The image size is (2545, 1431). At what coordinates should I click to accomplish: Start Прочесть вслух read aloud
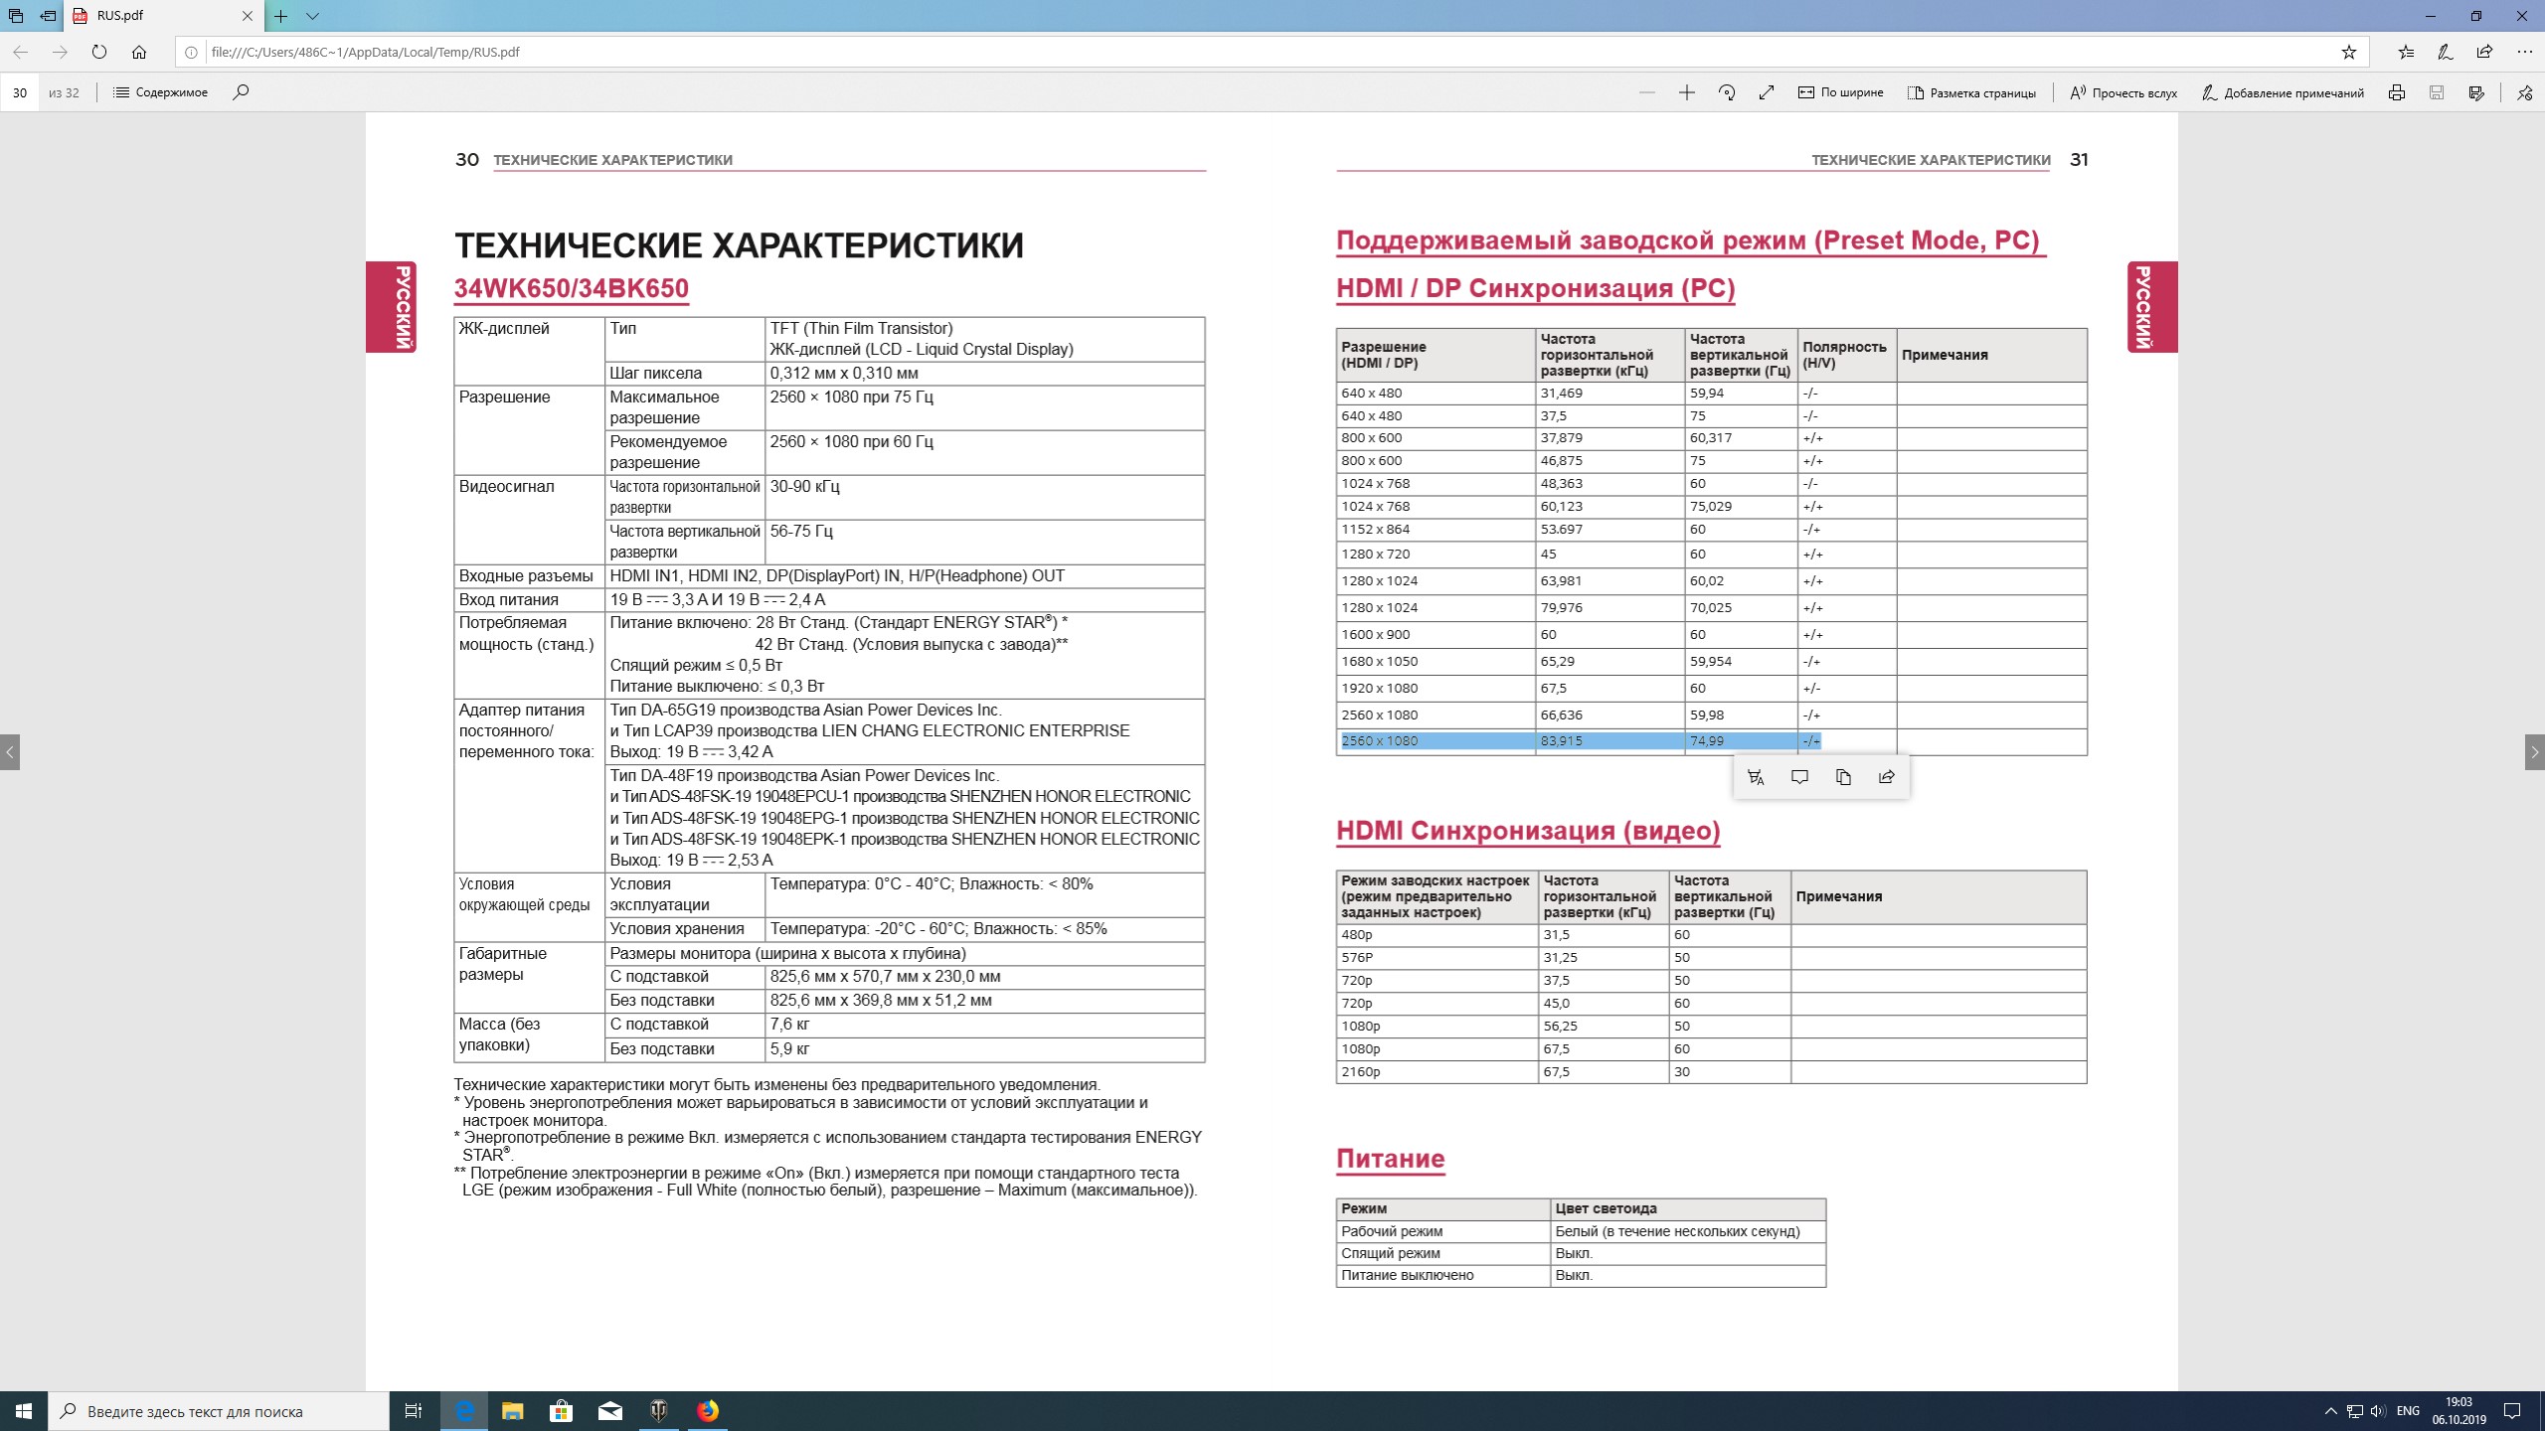click(x=2123, y=92)
